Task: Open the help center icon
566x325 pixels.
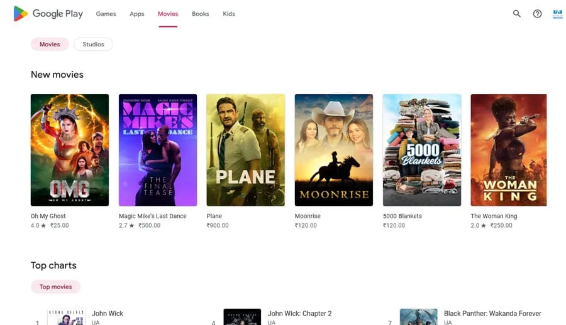Action: click(537, 14)
